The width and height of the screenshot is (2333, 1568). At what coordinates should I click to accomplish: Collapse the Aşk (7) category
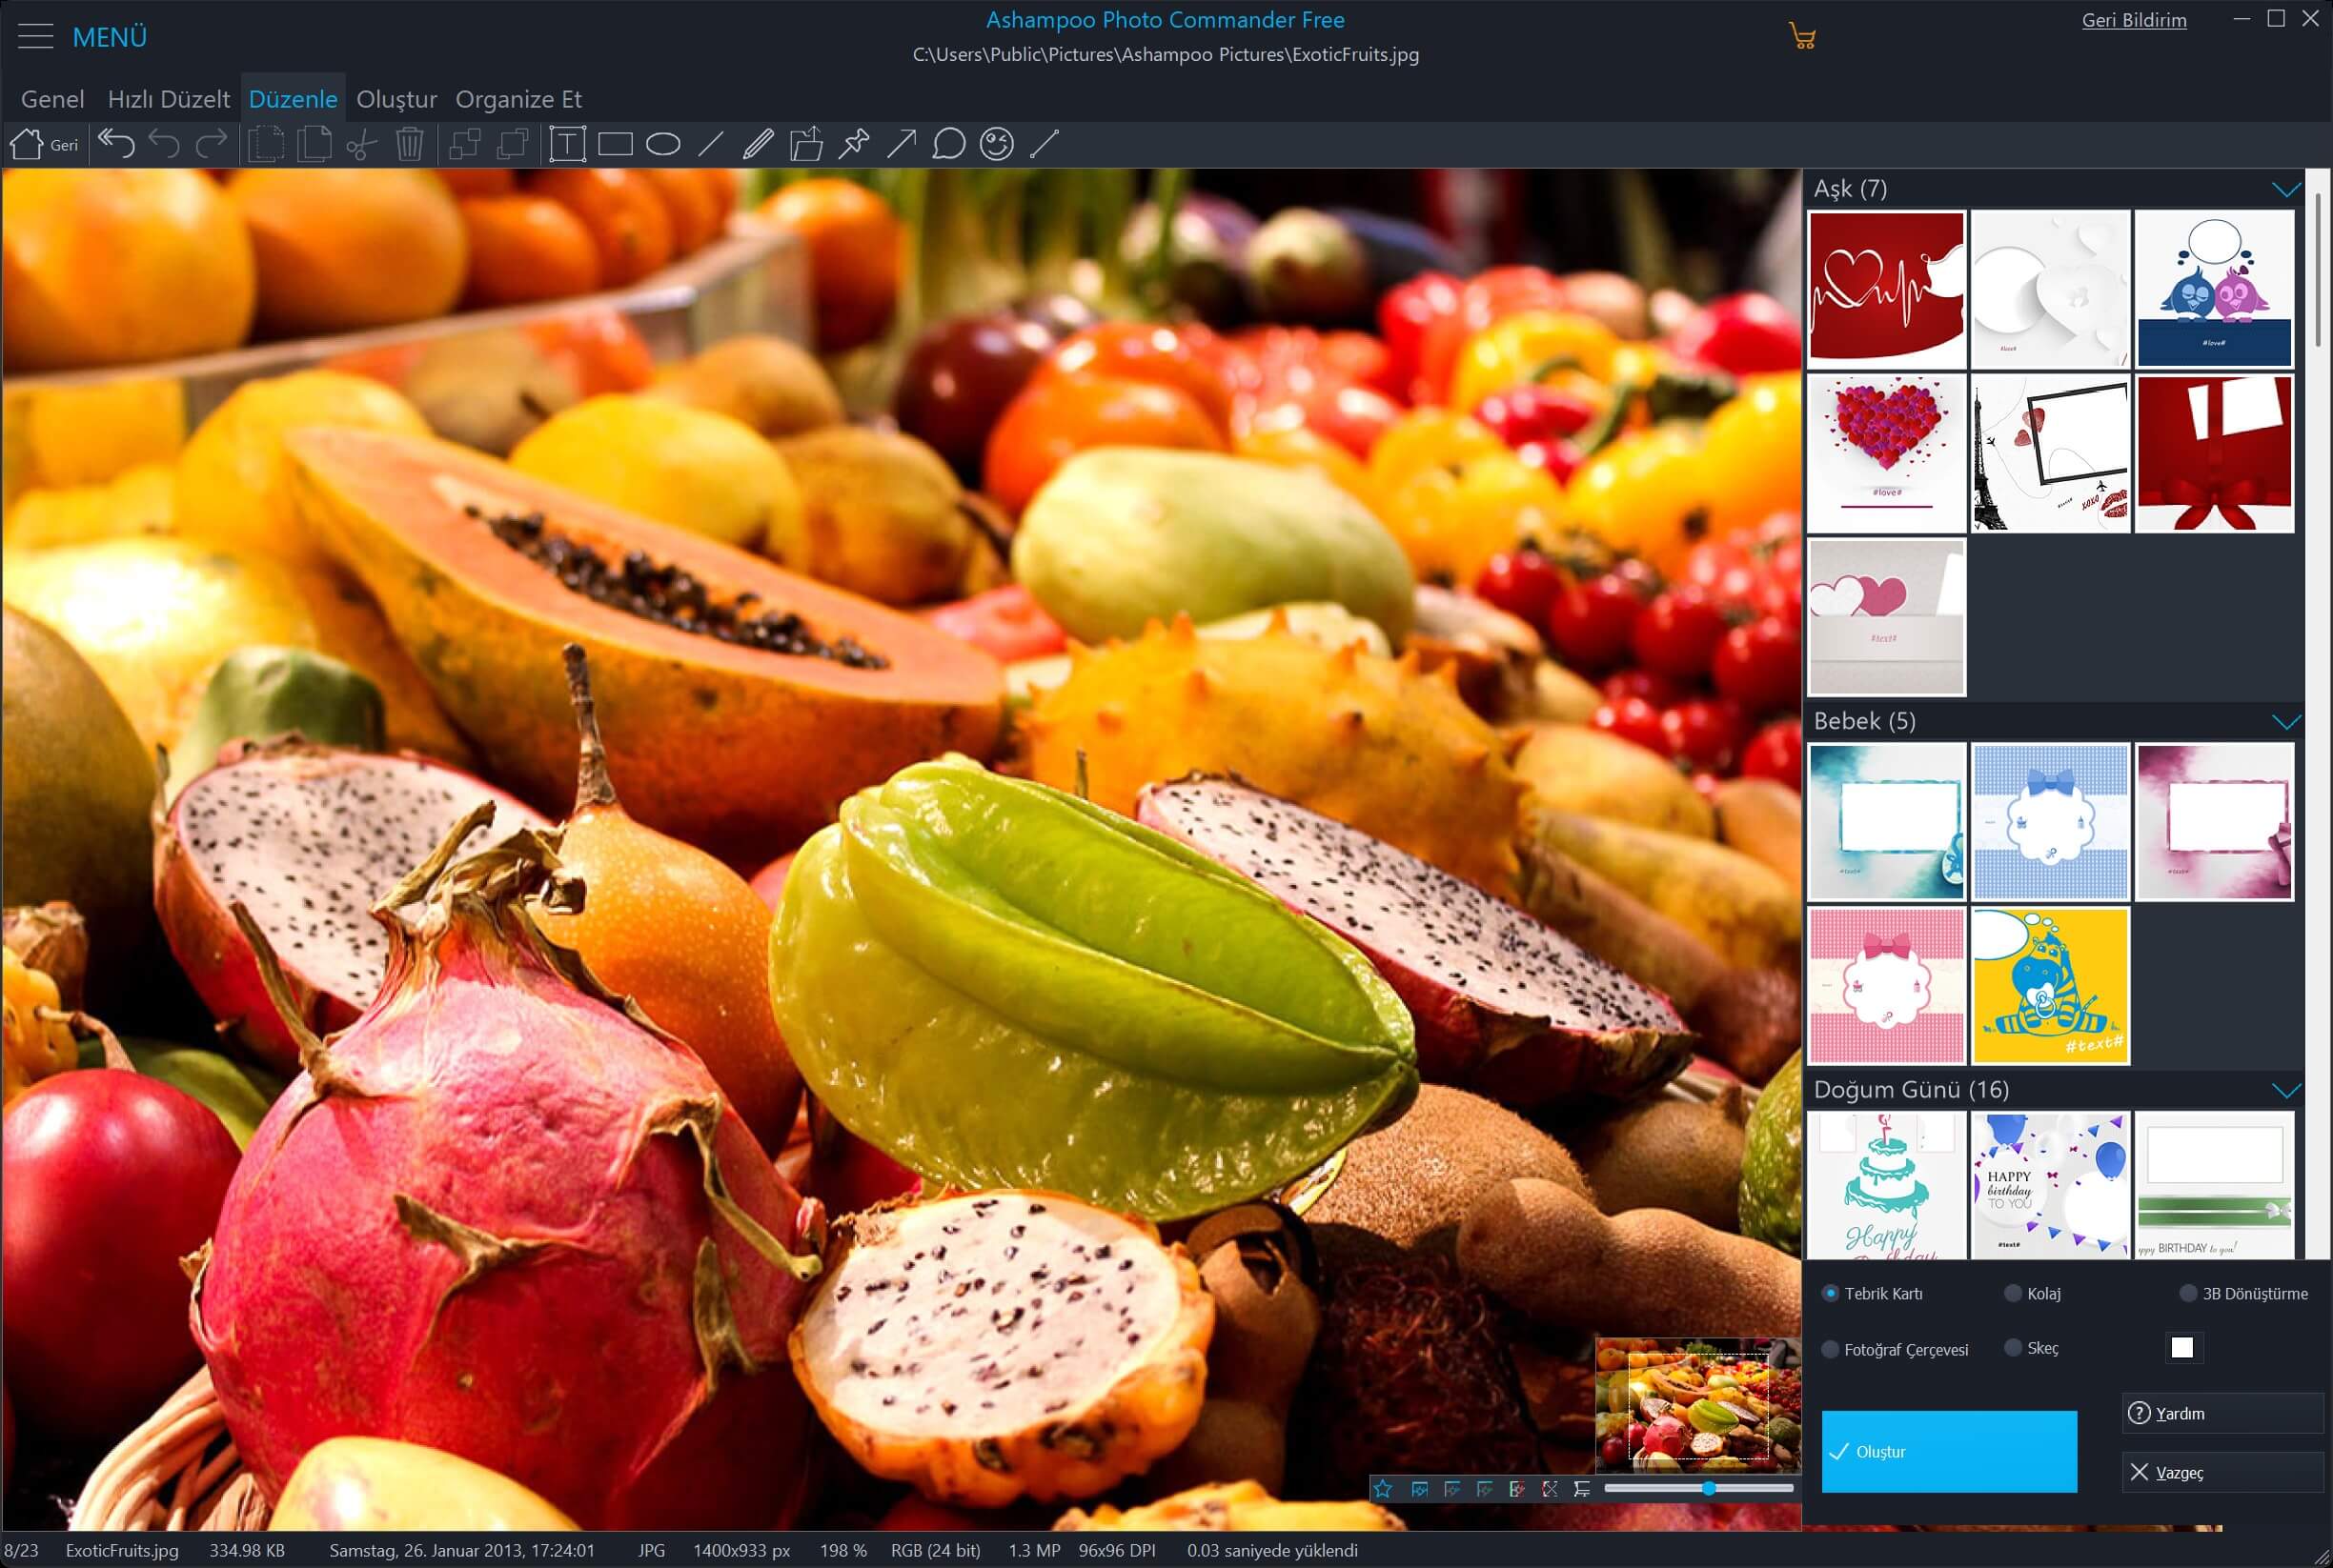(x=2286, y=189)
